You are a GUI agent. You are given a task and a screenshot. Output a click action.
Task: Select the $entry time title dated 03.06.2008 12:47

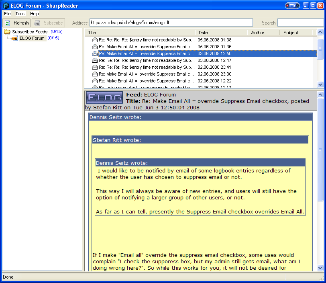tap(147, 60)
